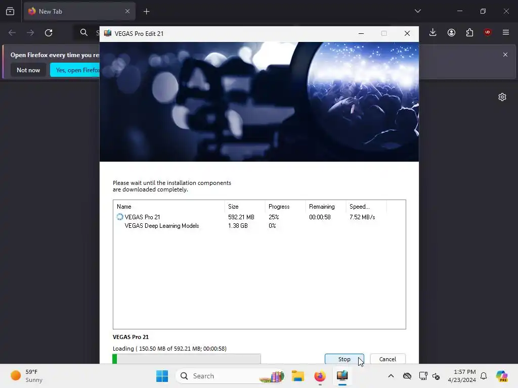
Task: Click the 25% progress value
Action: (x=274, y=217)
